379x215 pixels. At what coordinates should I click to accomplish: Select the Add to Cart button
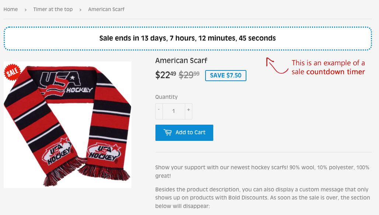[x=184, y=132]
